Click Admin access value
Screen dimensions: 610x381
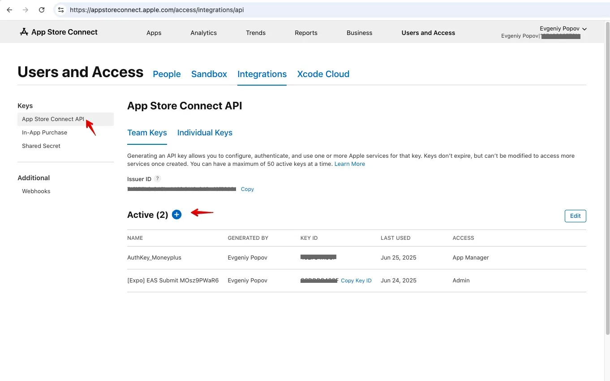[x=461, y=281]
